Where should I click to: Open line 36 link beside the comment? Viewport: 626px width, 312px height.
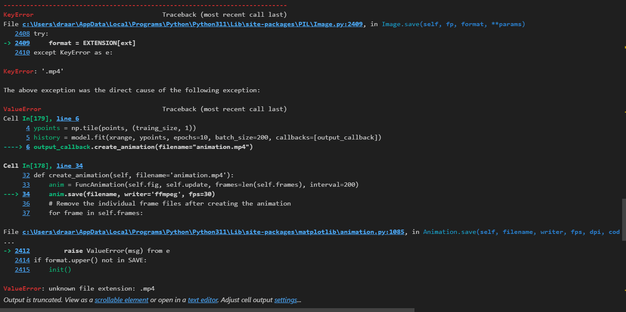click(26, 204)
